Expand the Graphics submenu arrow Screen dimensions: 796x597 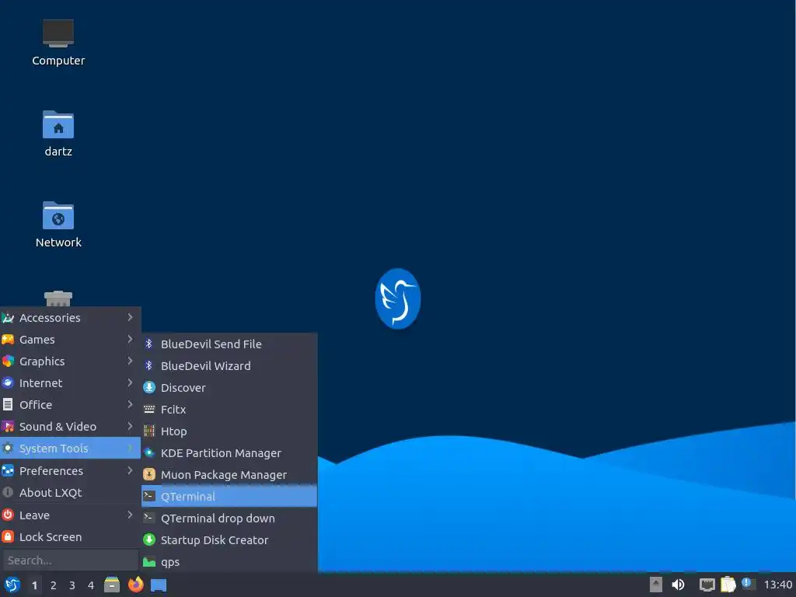[x=130, y=361]
